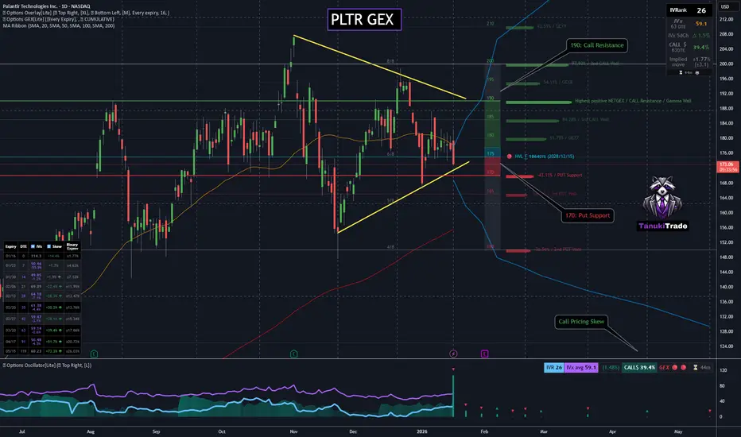This screenshot has height=437, width=741.
Task: Click the Palantir Technologies Inc. symbol title
Action: pyautogui.click(x=46, y=6)
